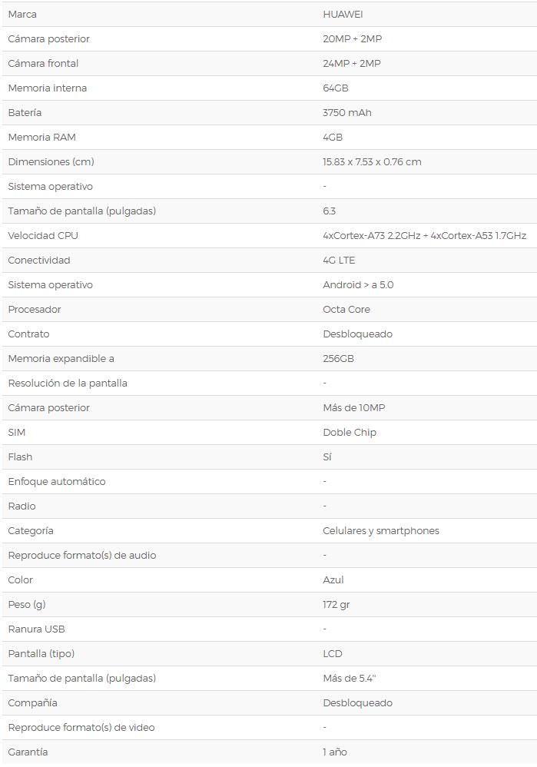Click the 15.83 x 7.53 x 0.76 cm value
Viewport: 537px width, 767px height.
[x=372, y=162]
